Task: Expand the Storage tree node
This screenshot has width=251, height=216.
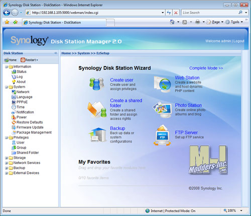Action: coord(7,158)
